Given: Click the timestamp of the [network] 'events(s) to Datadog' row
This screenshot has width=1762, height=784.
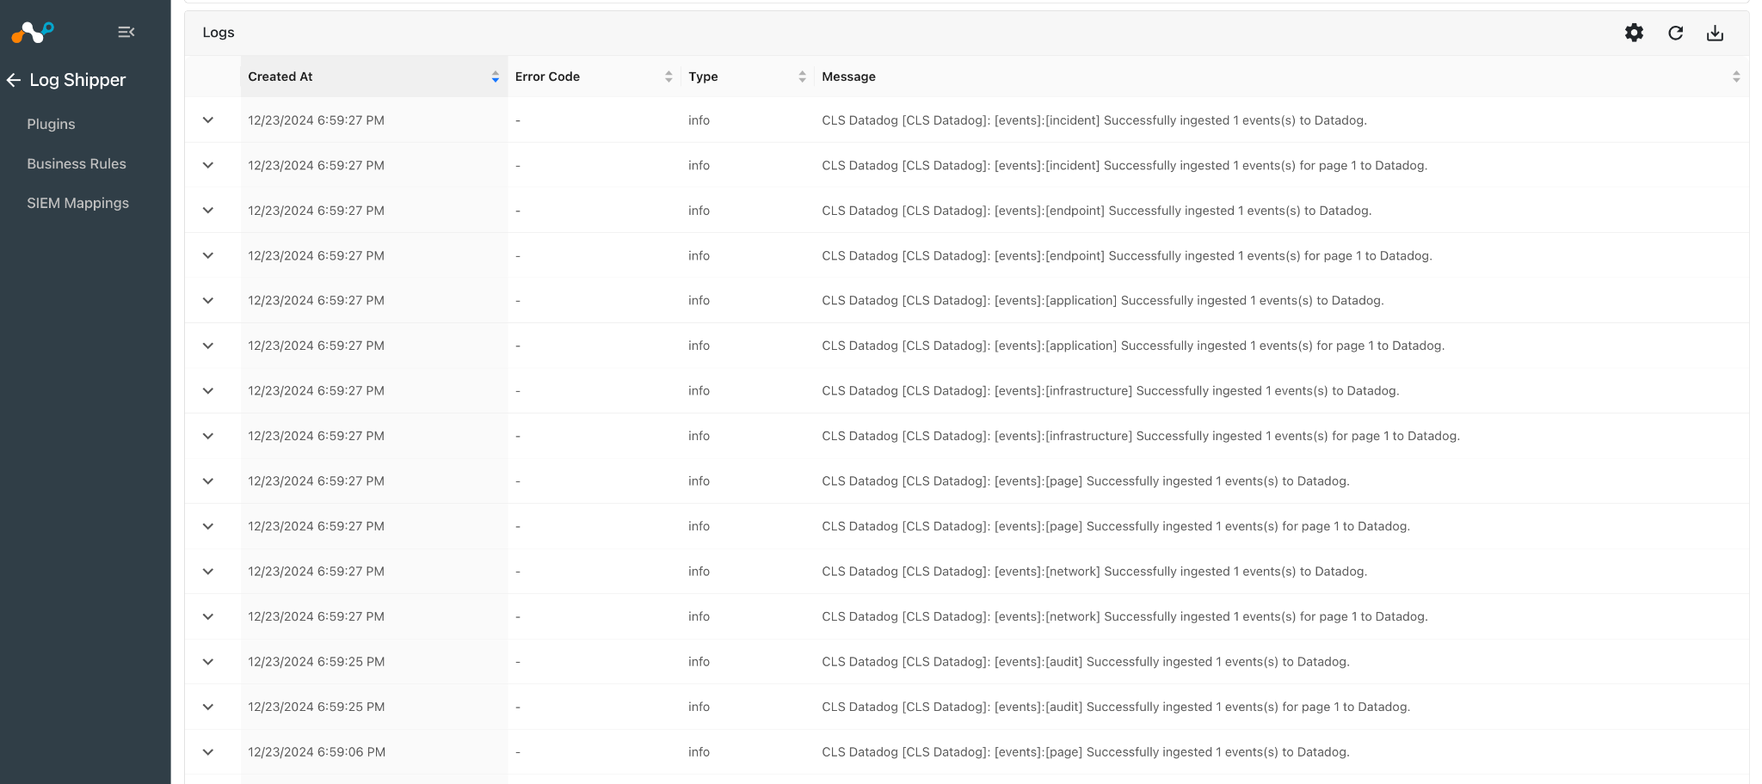Looking at the screenshot, I should coord(317,572).
